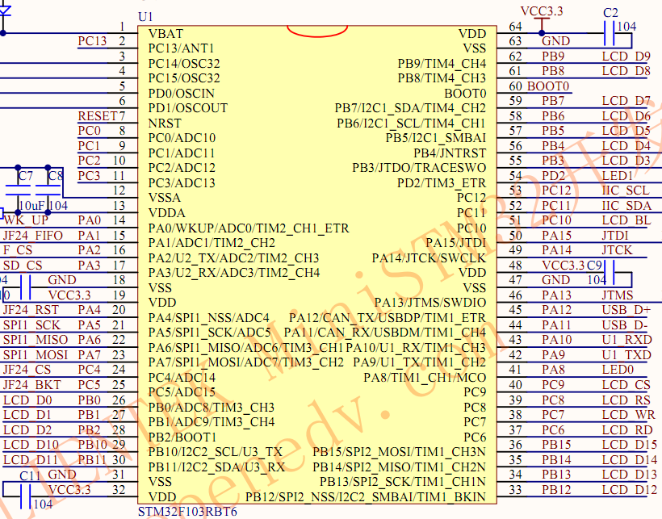The height and width of the screenshot is (519, 662).
Task: Select the LCD_D12 net label
Action: (x=630, y=490)
